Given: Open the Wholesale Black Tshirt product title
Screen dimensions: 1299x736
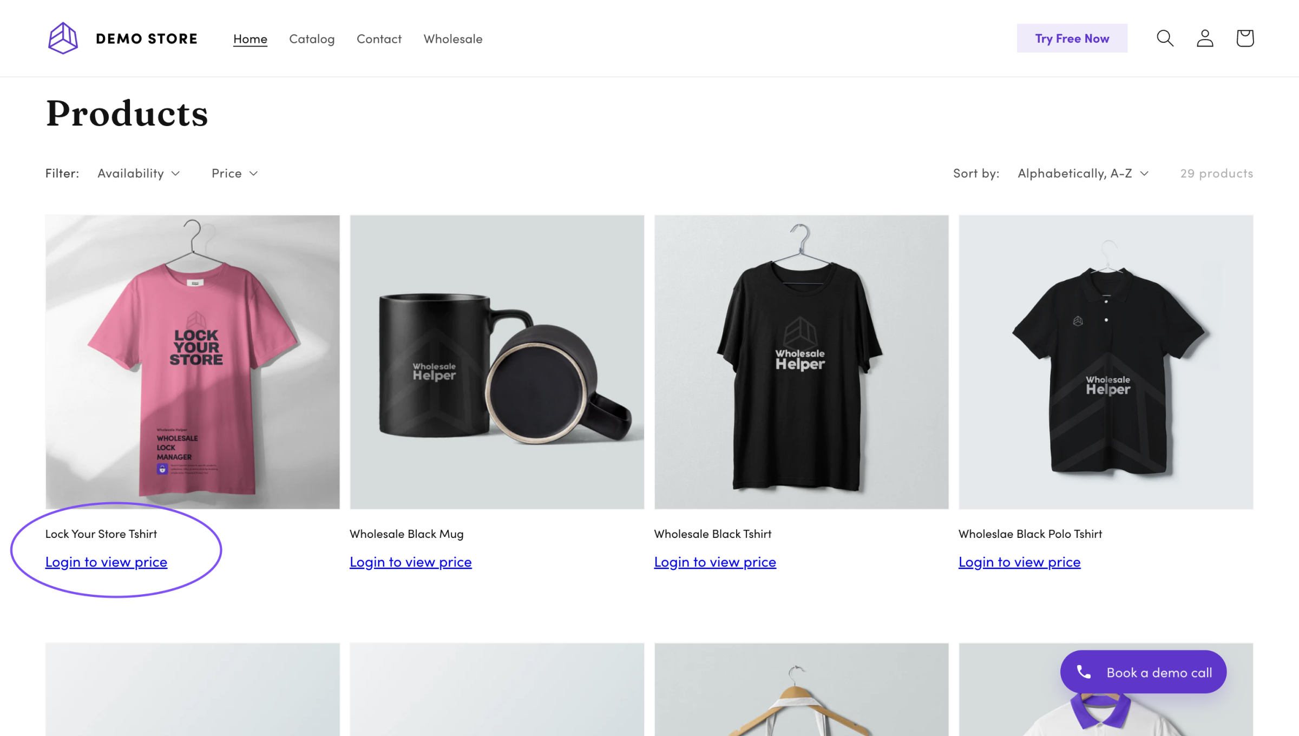Looking at the screenshot, I should tap(712, 534).
